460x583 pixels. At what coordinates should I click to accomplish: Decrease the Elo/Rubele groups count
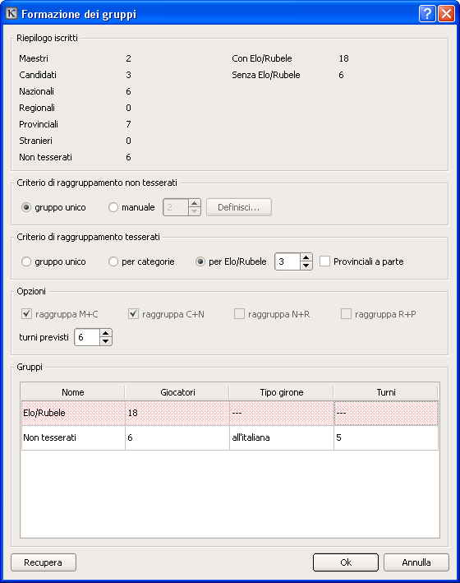306,266
